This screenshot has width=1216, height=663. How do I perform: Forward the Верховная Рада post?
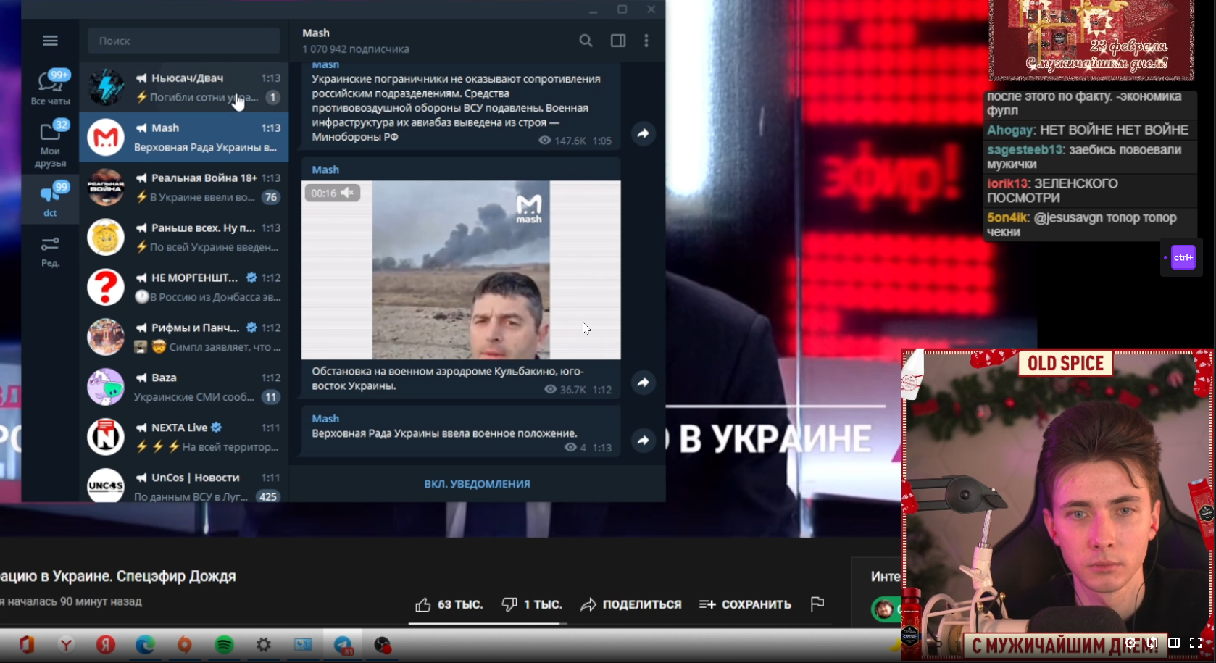(x=643, y=440)
